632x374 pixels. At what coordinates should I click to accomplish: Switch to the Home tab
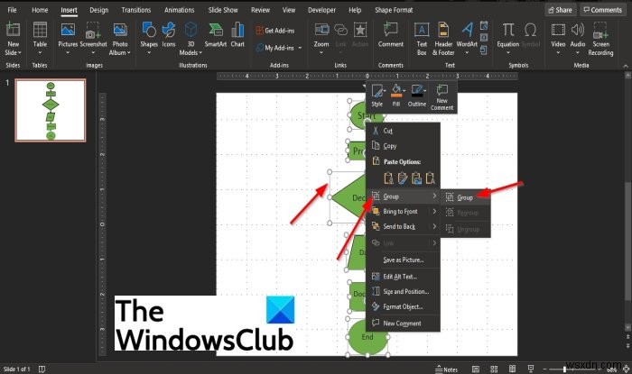(40, 10)
